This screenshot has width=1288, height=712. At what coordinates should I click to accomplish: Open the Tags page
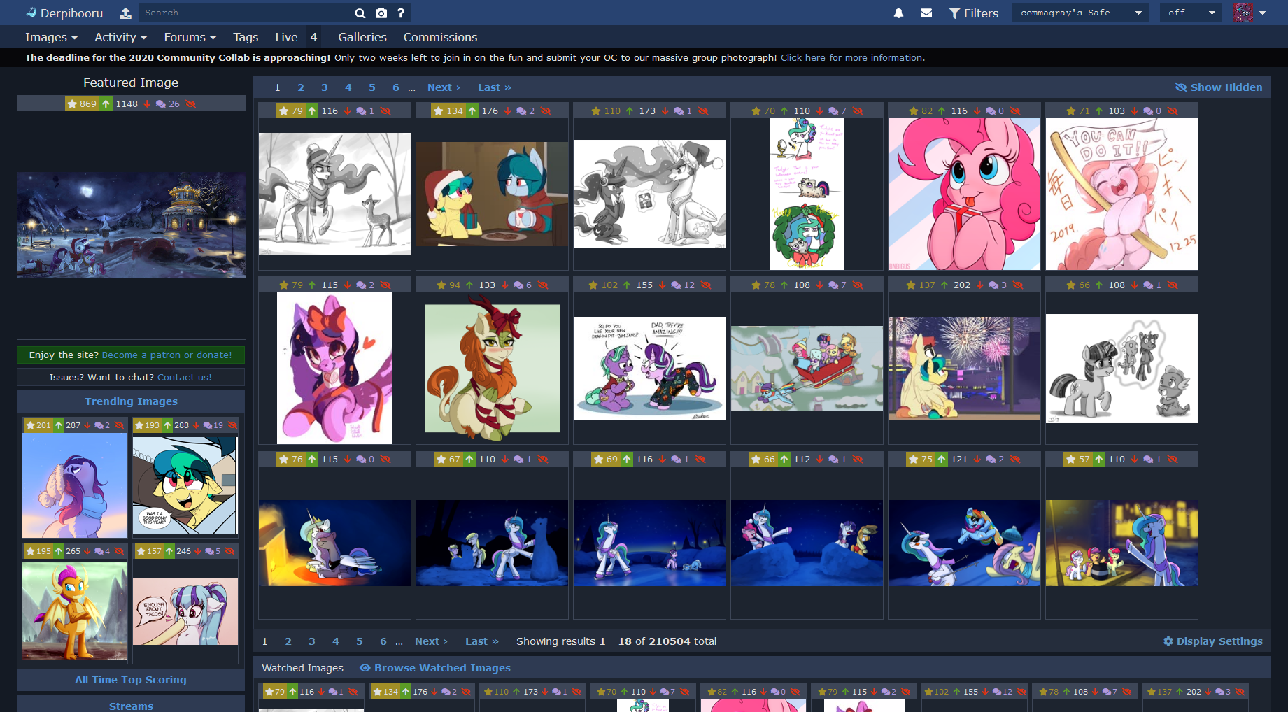[246, 37]
